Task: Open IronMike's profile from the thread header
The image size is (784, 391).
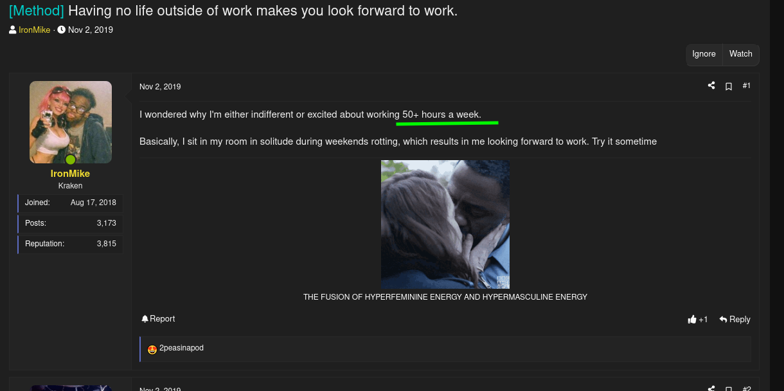Action: [34, 30]
